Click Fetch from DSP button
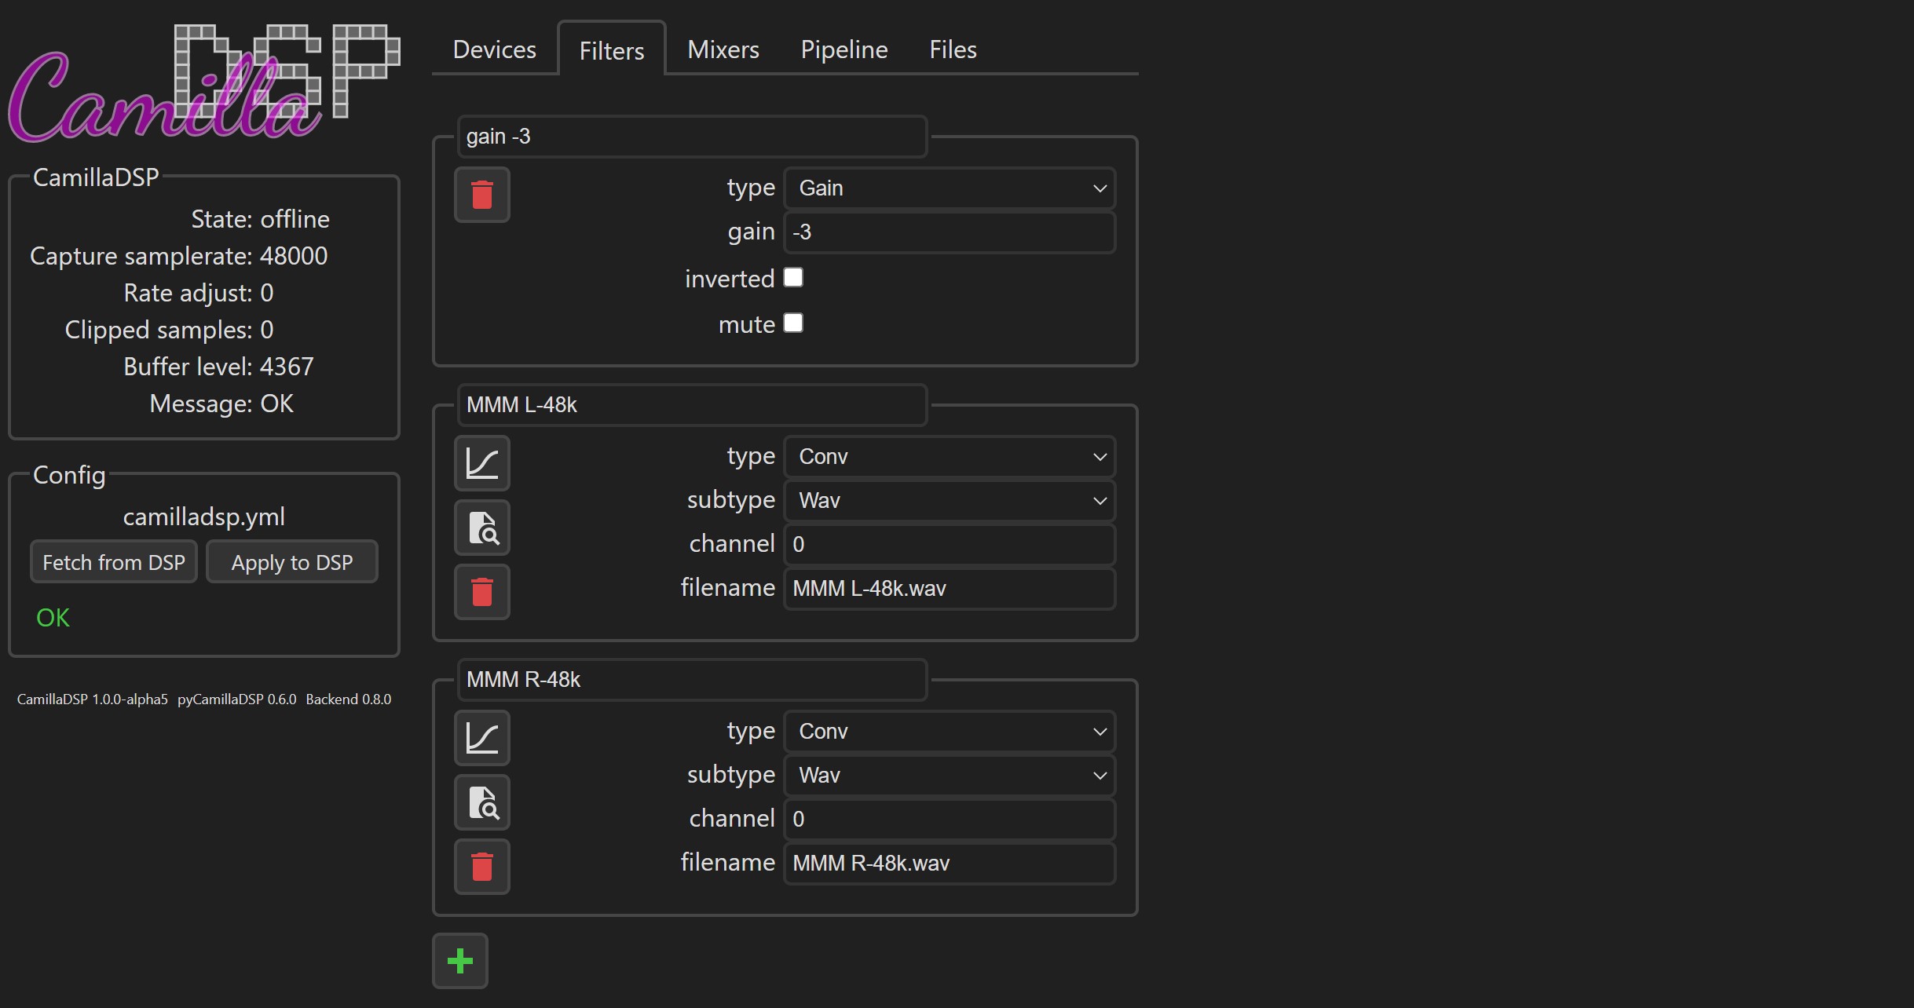Viewport: 1914px width, 1008px height. point(114,562)
